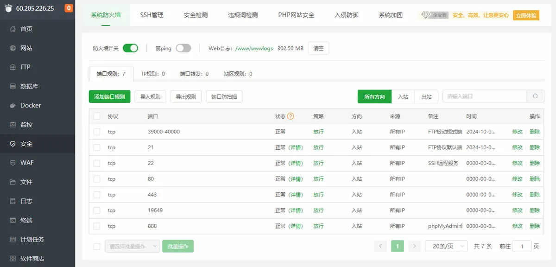This screenshot has height=267, width=556.
Task: Open the 20条/页 page size selector
Action: (x=446, y=246)
